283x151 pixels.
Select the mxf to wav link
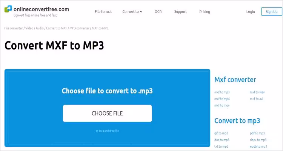coord(257,92)
